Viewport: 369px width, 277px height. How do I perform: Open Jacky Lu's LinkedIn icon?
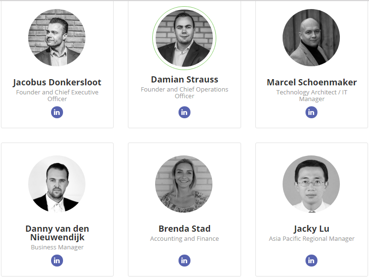pos(311,261)
